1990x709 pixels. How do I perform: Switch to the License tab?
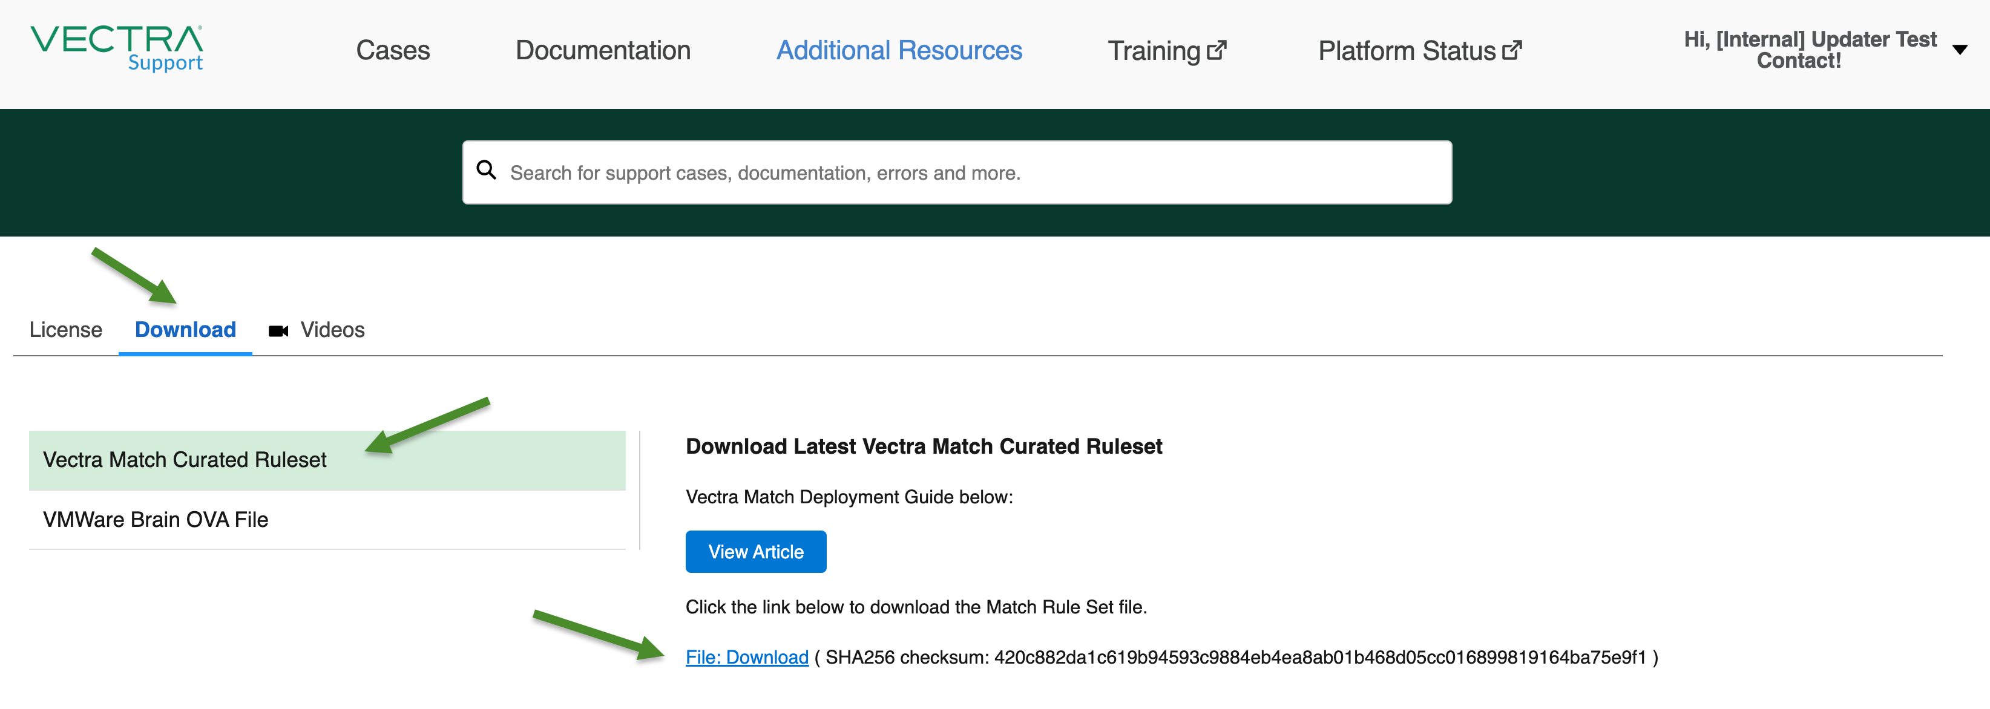pos(65,330)
